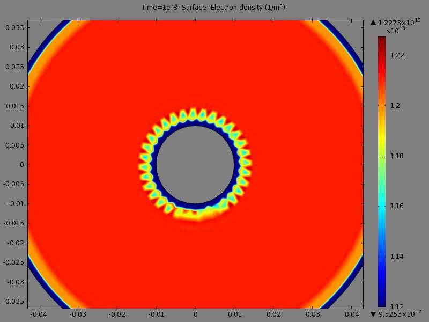The image size is (429, 322).
Task: Click the 1.22 tick label on color legend
Action: pyautogui.click(x=397, y=55)
